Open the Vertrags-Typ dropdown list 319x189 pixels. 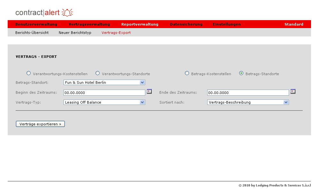pyautogui.click(x=142, y=102)
